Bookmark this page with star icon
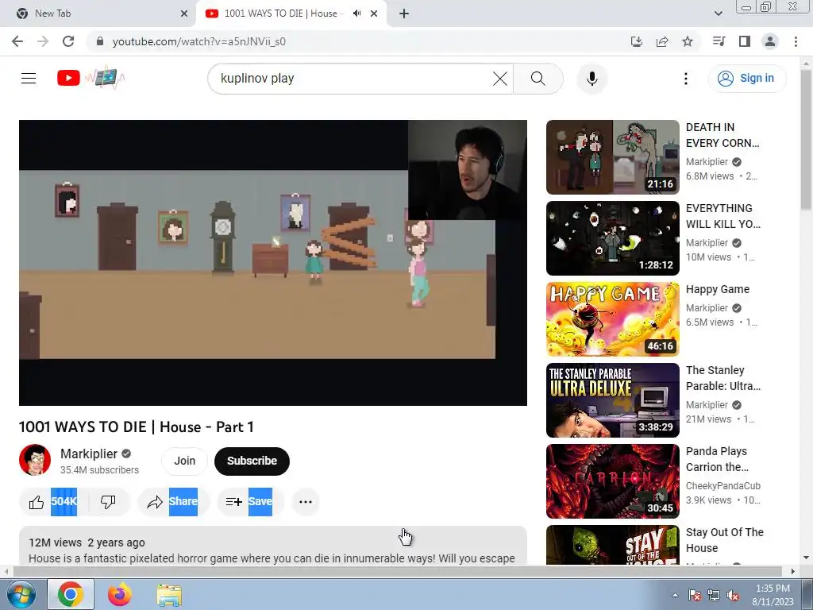Viewport: 813px width, 610px height. pyautogui.click(x=688, y=41)
